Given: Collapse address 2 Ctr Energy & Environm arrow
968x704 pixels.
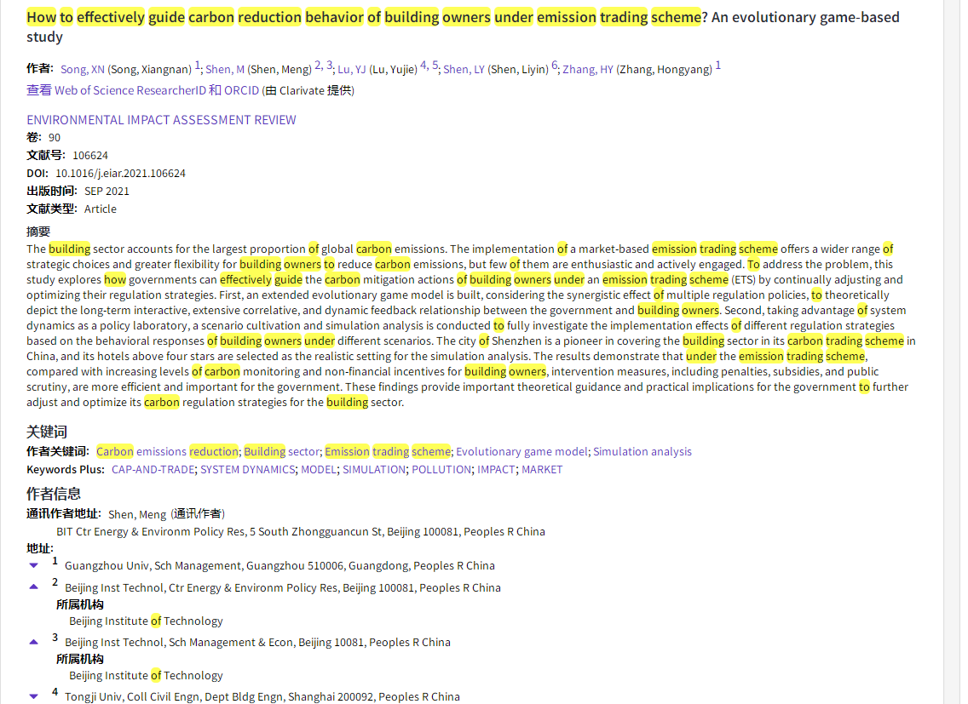Looking at the screenshot, I should coord(33,587).
